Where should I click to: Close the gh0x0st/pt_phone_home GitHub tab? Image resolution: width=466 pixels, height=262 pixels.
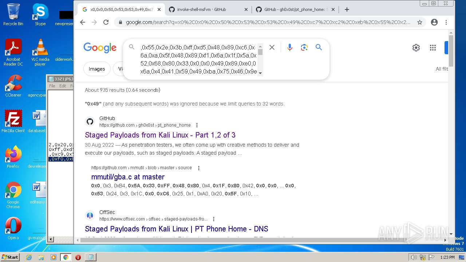click(x=333, y=9)
